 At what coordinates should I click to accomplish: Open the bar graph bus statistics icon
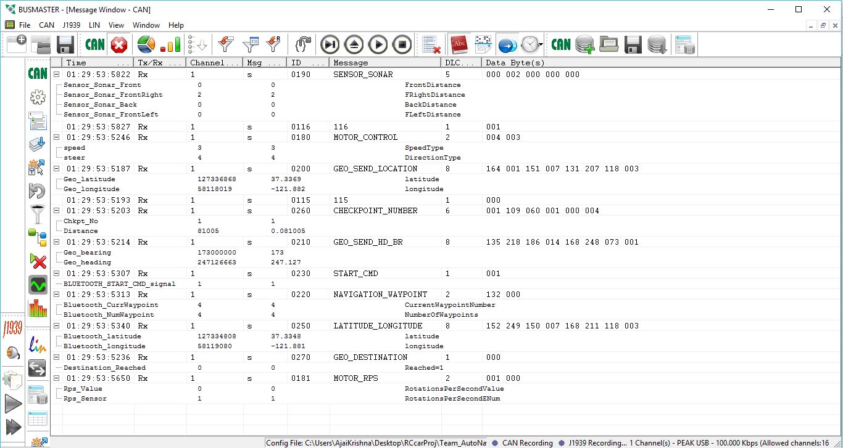point(171,44)
